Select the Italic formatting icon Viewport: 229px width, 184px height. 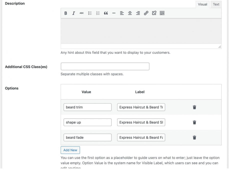(73, 13)
